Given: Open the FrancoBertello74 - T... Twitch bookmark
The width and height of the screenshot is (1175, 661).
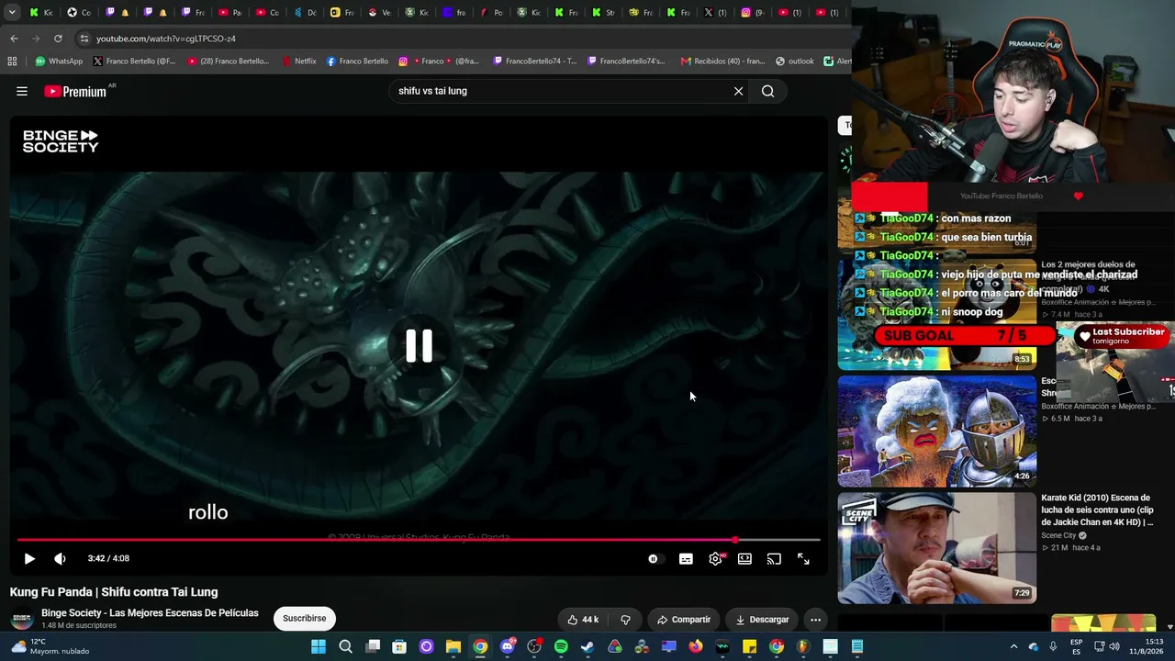Looking at the screenshot, I should click(535, 62).
